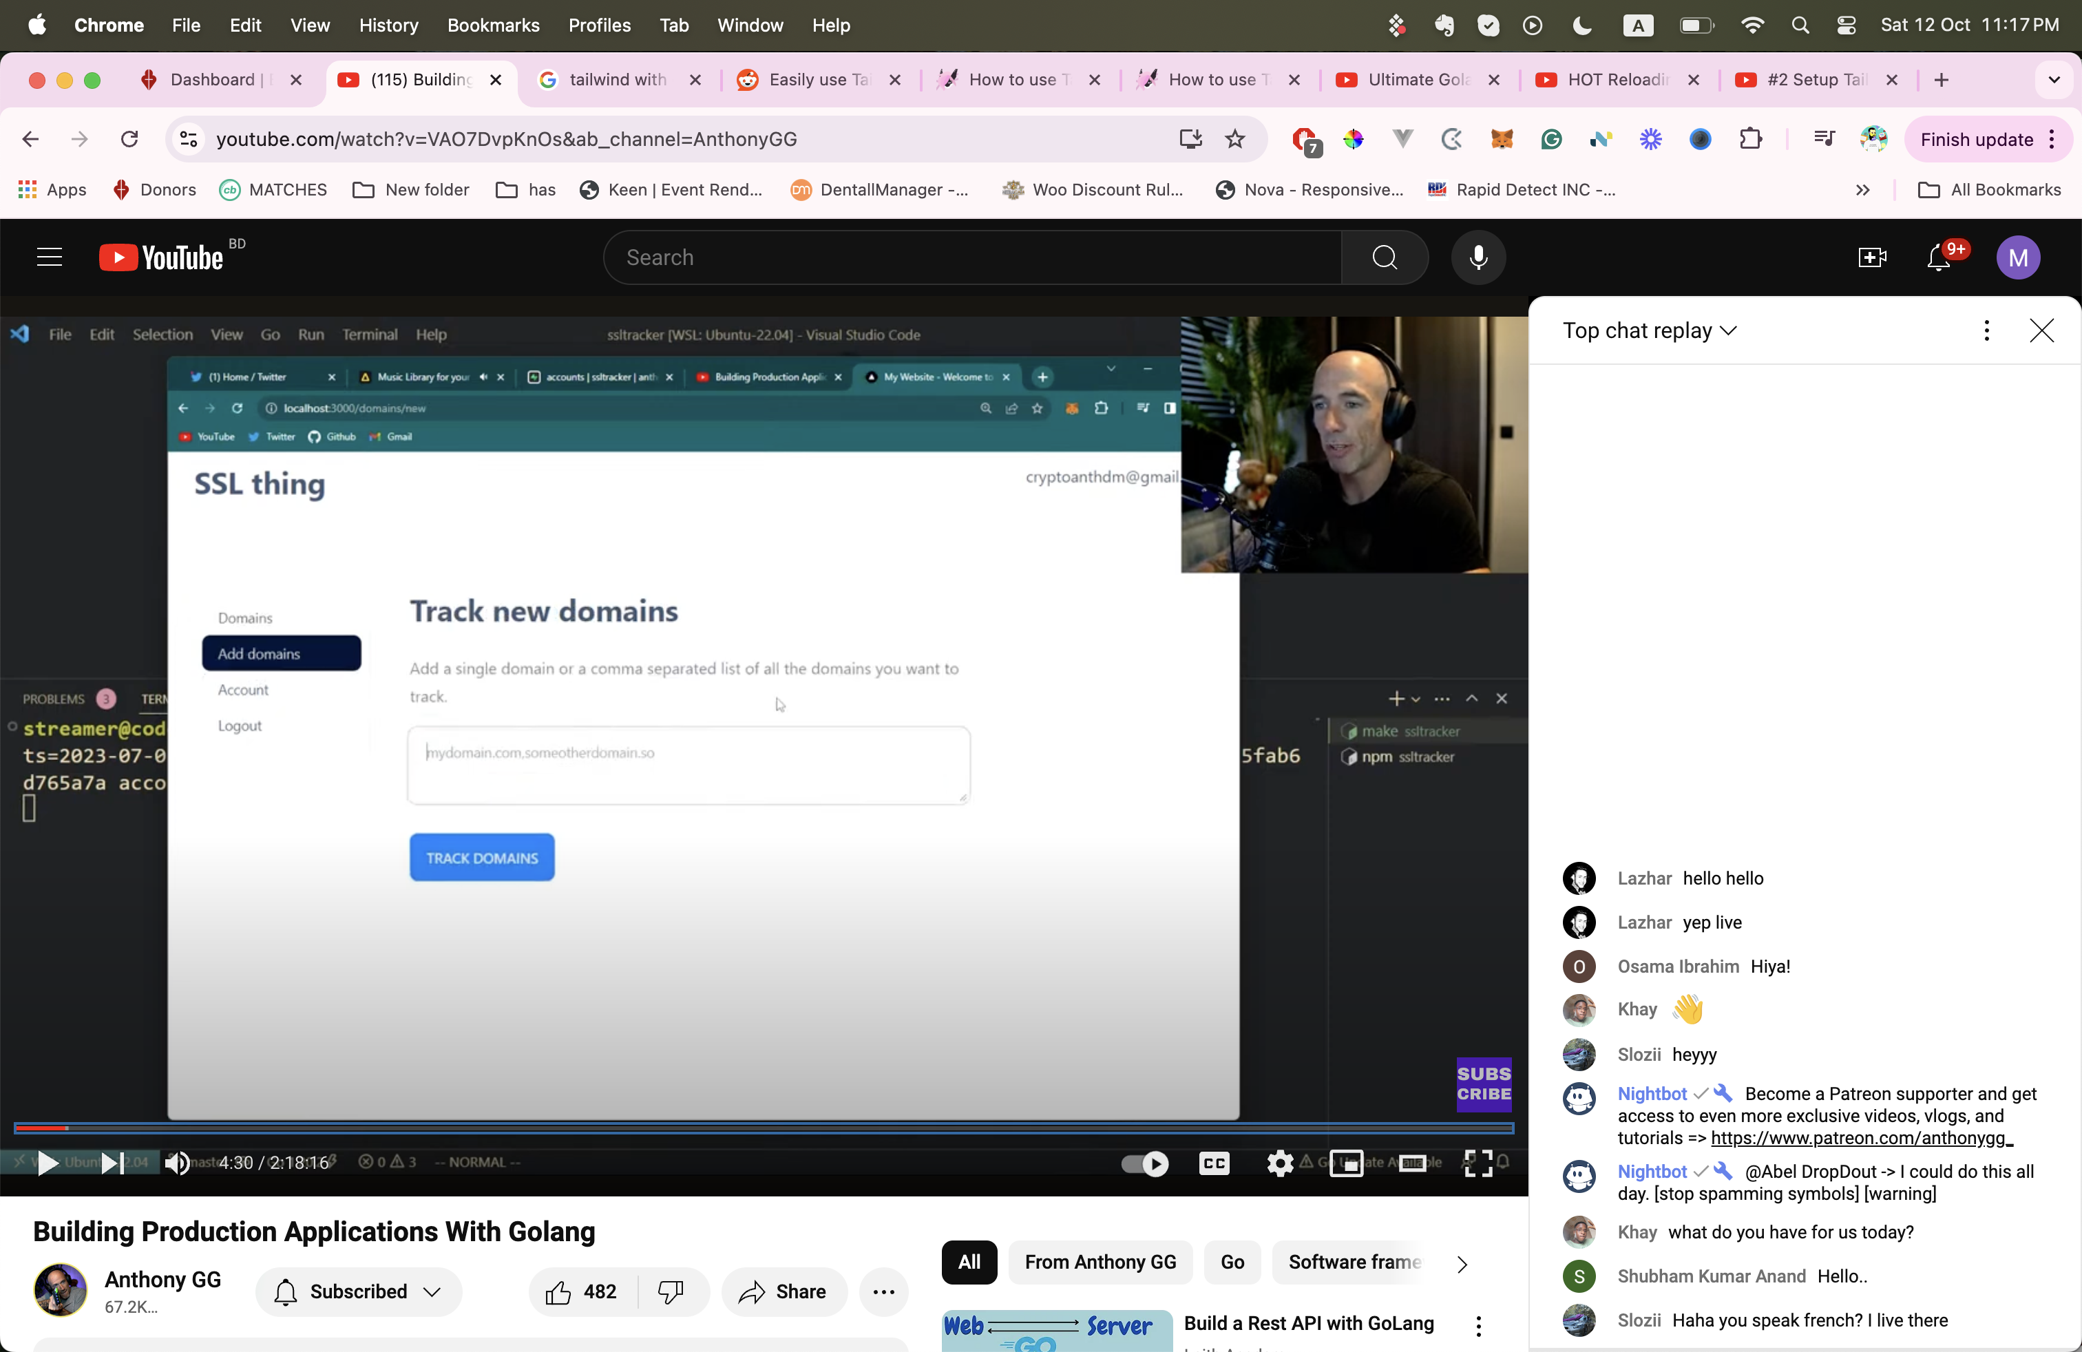This screenshot has width=2082, height=1352.
Task: Open more actions ellipsis under video
Action: coord(883,1291)
